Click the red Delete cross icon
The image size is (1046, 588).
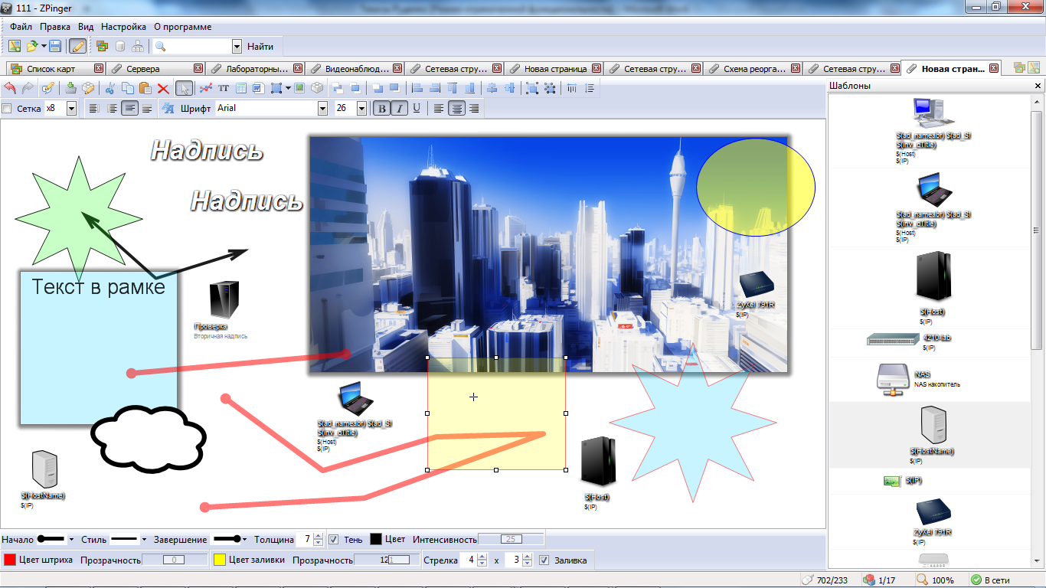[x=162, y=88]
